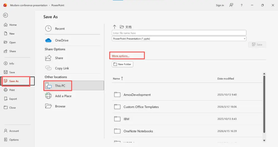
Task: Select New in the backstage menu
Action: pos(9,34)
